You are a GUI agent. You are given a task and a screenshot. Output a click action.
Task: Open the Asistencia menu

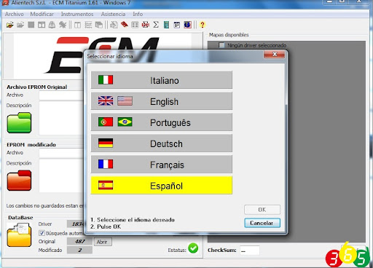(x=113, y=14)
